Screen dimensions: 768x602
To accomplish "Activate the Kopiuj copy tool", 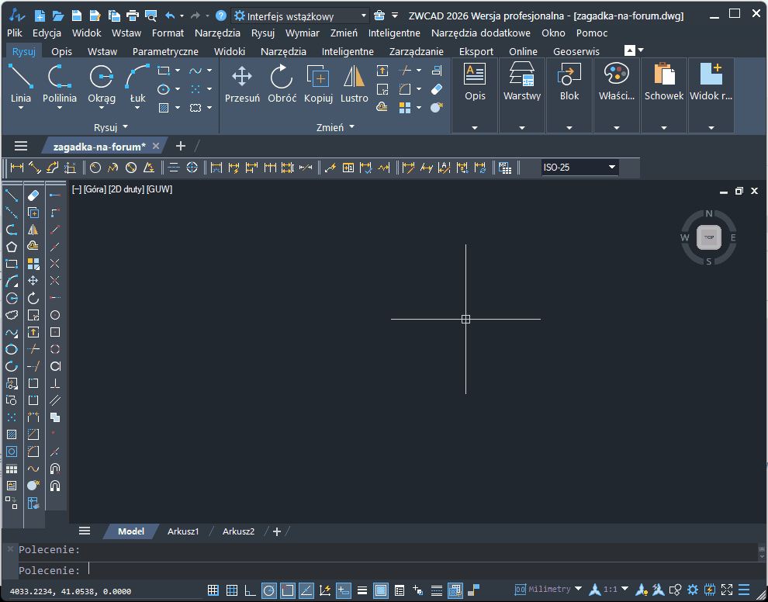I will tap(318, 84).
